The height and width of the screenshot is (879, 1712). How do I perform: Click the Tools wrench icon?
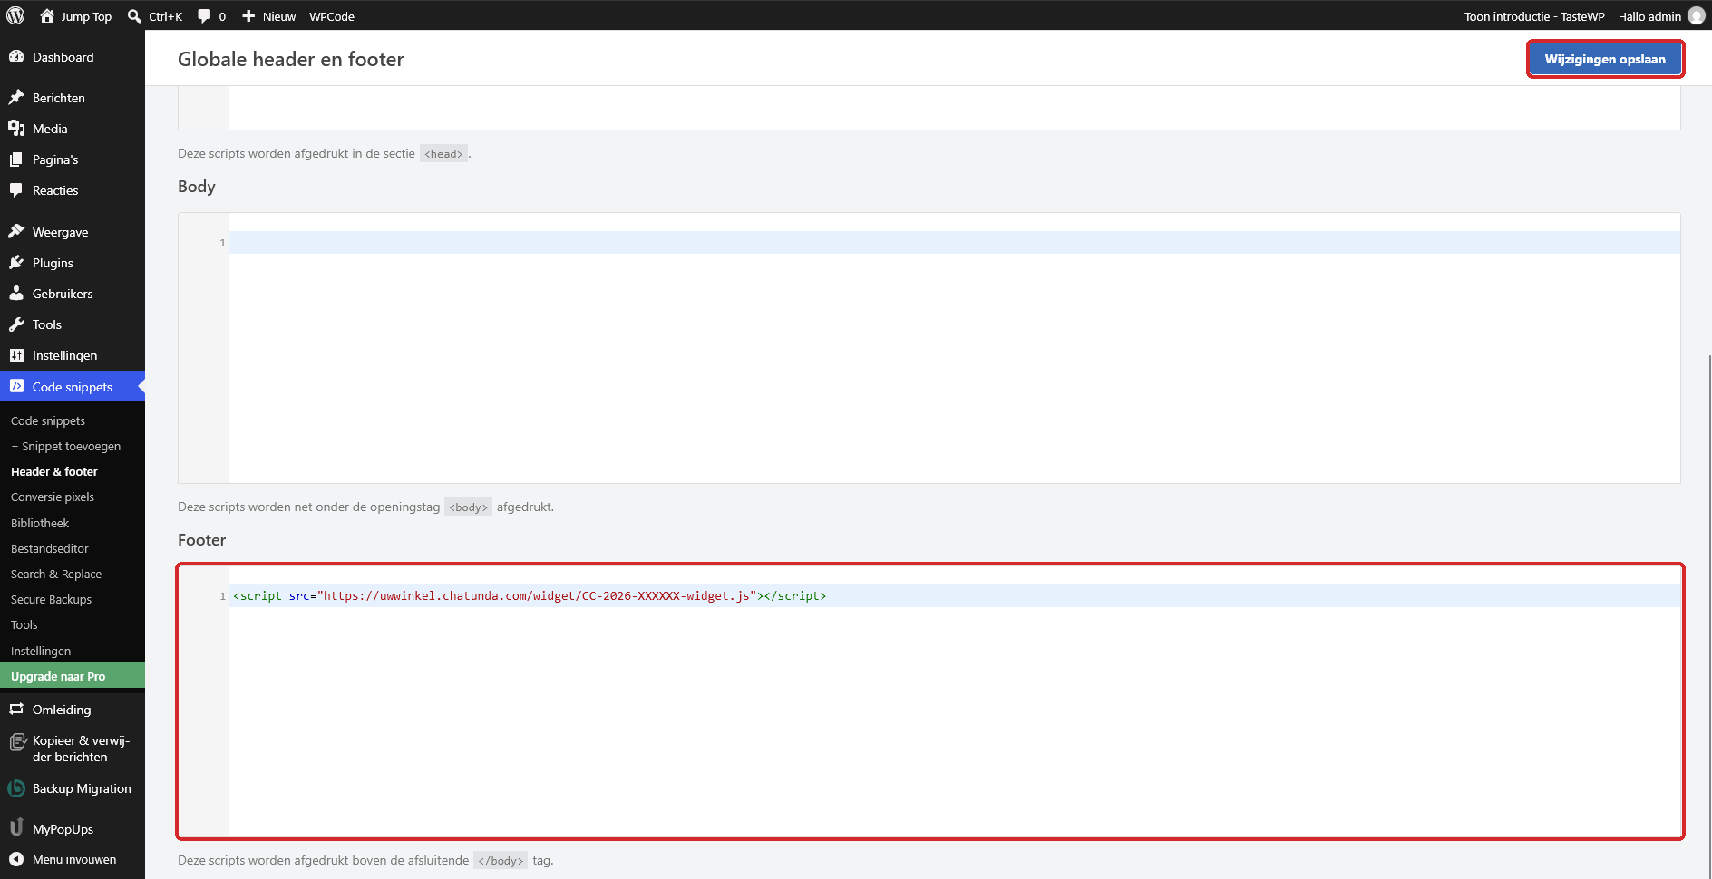point(16,324)
